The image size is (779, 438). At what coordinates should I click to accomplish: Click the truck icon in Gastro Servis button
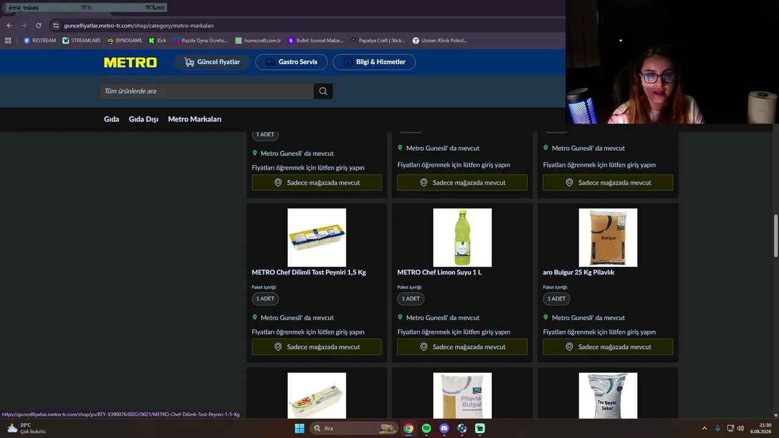[270, 62]
